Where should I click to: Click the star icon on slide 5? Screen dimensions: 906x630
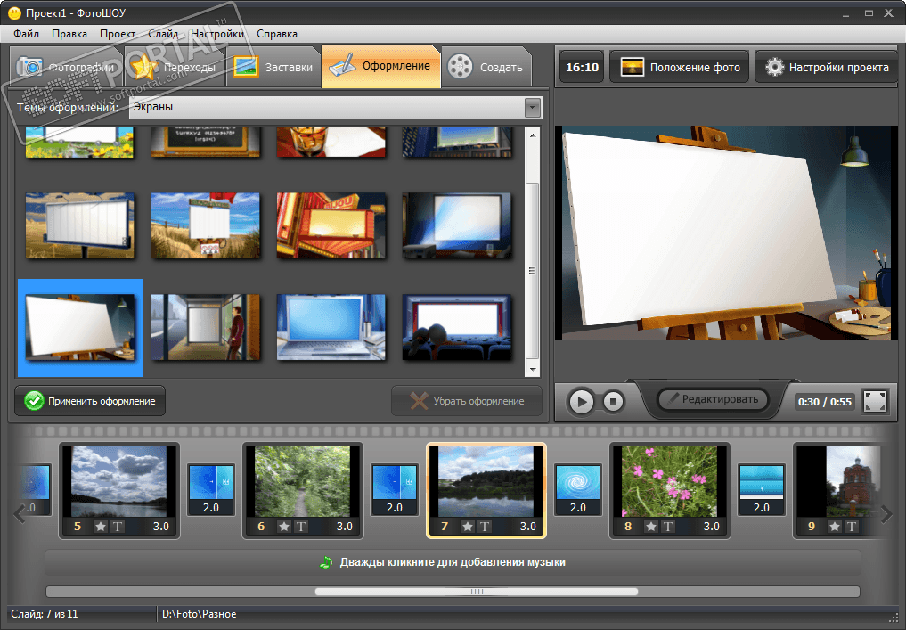[101, 526]
